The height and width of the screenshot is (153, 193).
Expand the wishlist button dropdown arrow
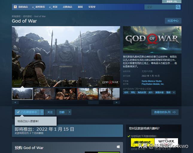pos(42,112)
